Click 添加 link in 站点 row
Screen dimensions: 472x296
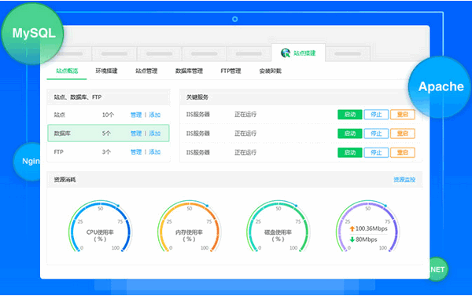point(155,115)
